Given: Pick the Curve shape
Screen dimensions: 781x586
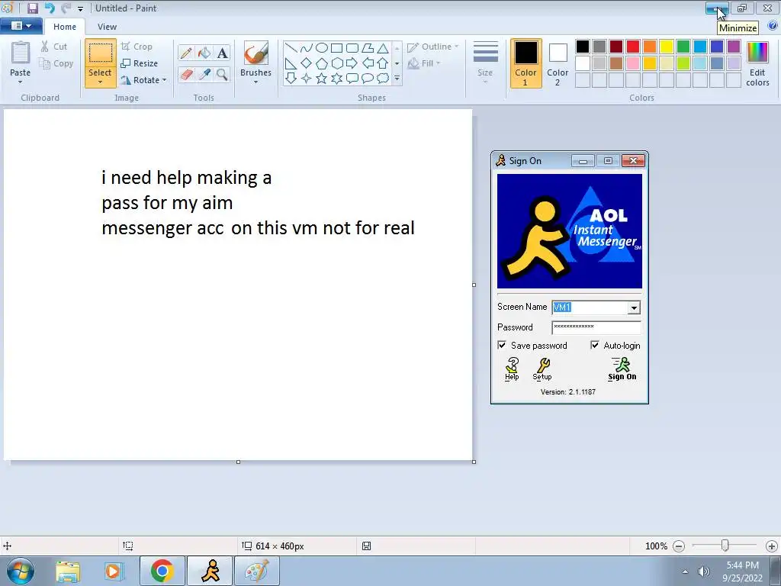Looking at the screenshot, I should pos(307,48).
